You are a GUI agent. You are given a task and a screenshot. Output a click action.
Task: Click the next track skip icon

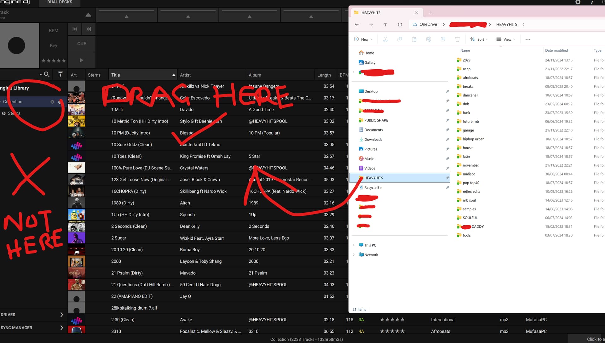(89, 29)
